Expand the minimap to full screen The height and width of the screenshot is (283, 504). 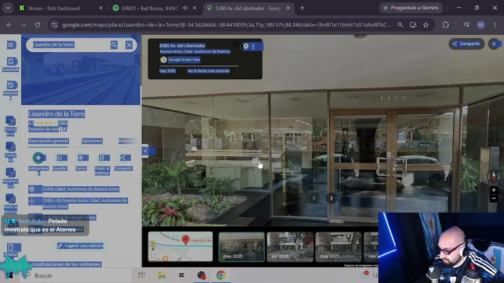pos(153,256)
